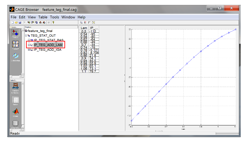Click the Data Objects pane scroll down arrow
Image resolution: width=245 pixels, height=142 pixels.
coord(23,128)
